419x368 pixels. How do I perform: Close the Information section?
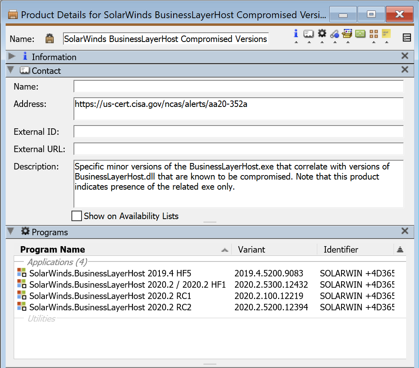click(x=404, y=56)
